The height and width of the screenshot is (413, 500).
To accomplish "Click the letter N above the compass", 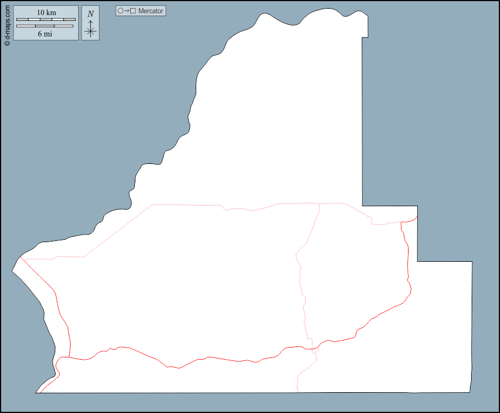I will (90, 13).
